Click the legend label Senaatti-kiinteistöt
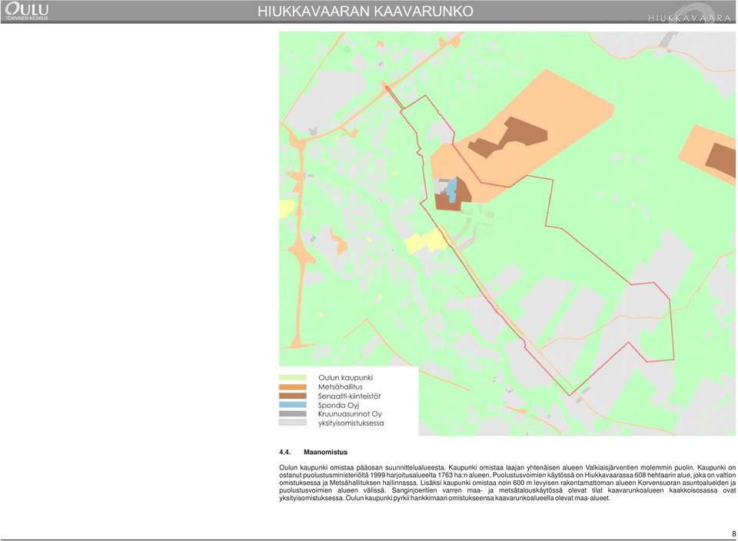This screenshot has width=738, height=541. point(349,396)
